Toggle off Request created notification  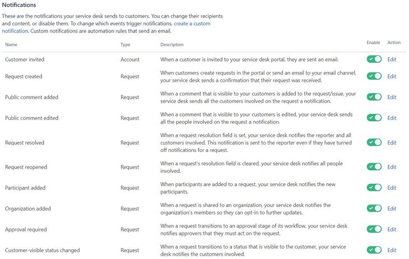374,76
